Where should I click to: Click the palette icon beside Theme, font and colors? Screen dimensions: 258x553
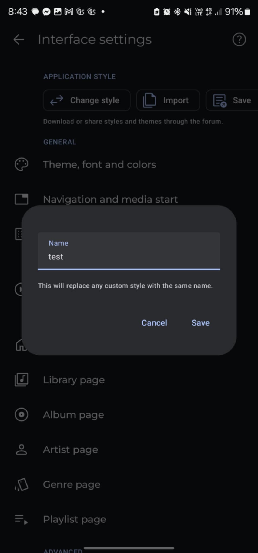(x=21, y=164)
